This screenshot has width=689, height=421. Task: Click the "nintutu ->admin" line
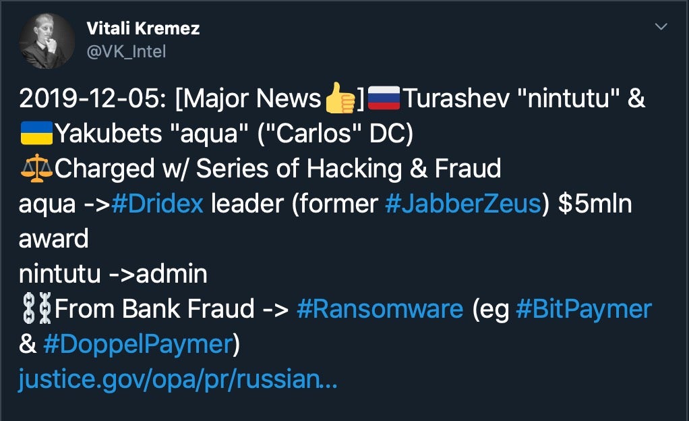113,275
